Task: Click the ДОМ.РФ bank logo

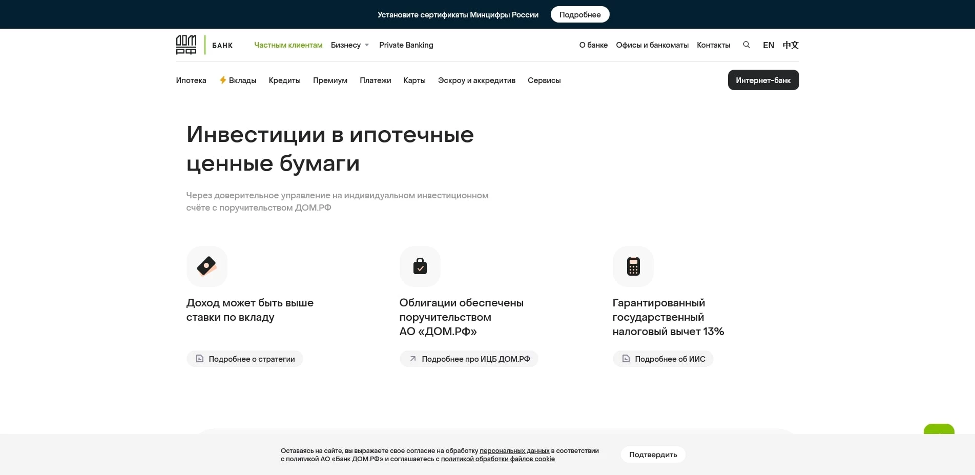Action: point(186,45)
